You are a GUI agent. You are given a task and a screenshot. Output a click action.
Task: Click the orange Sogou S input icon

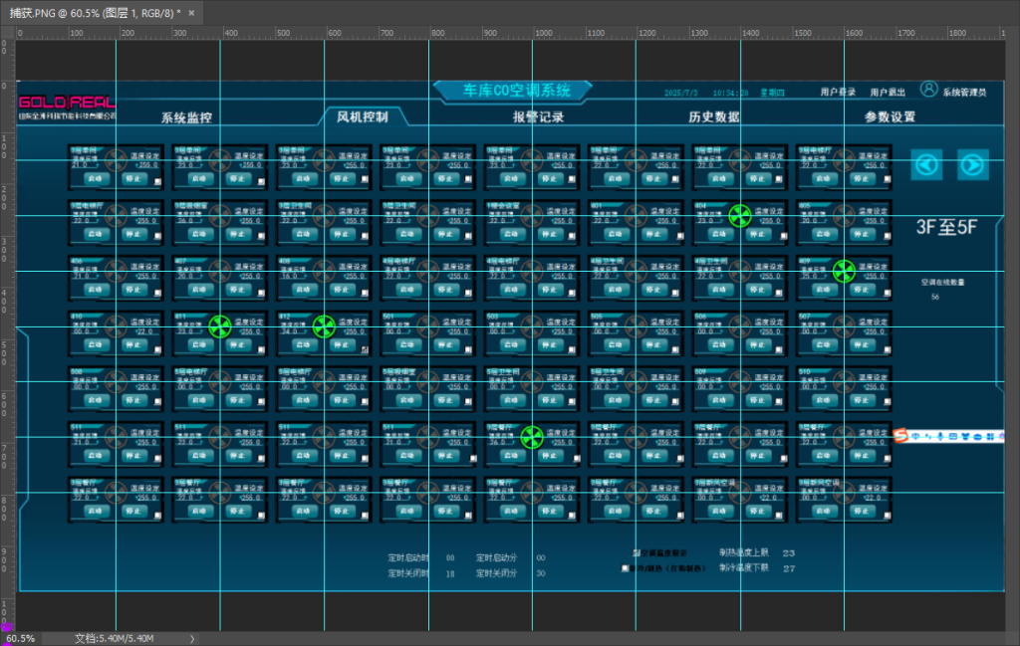[x=900, y=435]
